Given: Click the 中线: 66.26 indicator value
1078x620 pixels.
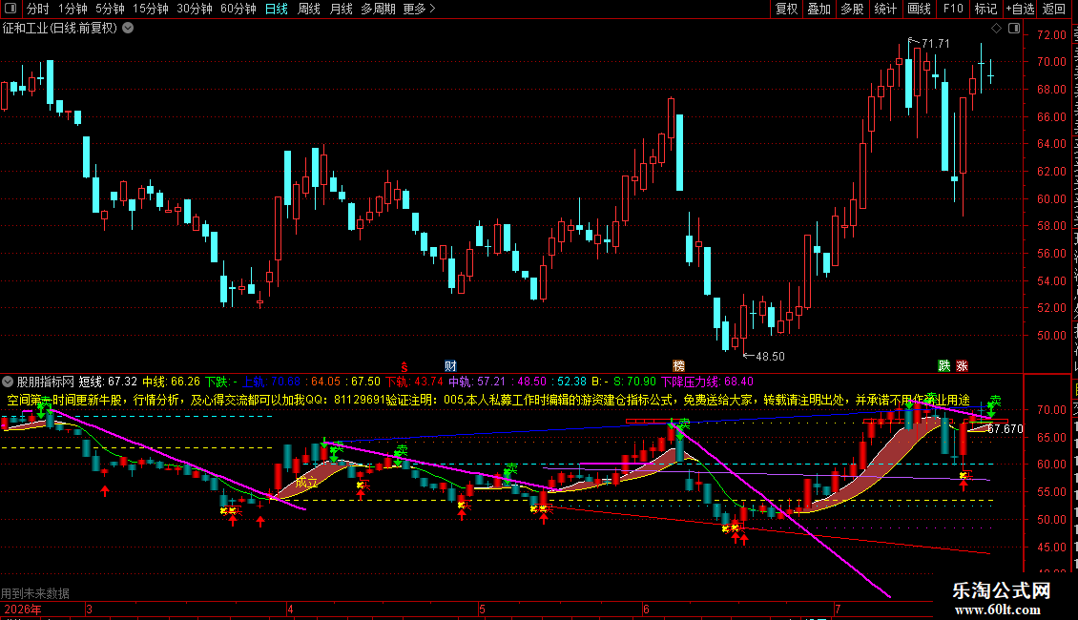Looking at the screenshot, I should [x=171, y=382].
